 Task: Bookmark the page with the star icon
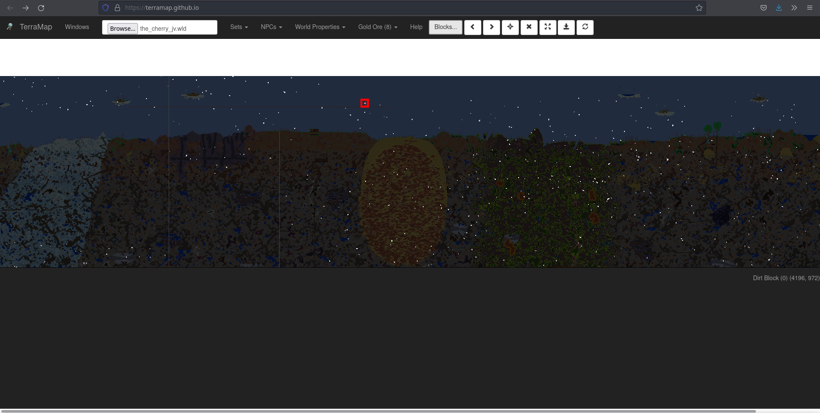pos(699,7)
